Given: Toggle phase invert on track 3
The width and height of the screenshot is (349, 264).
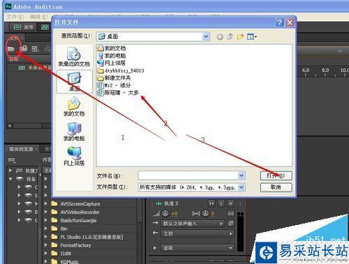Looking at the screenshot, I should click(x=230, y=224).
